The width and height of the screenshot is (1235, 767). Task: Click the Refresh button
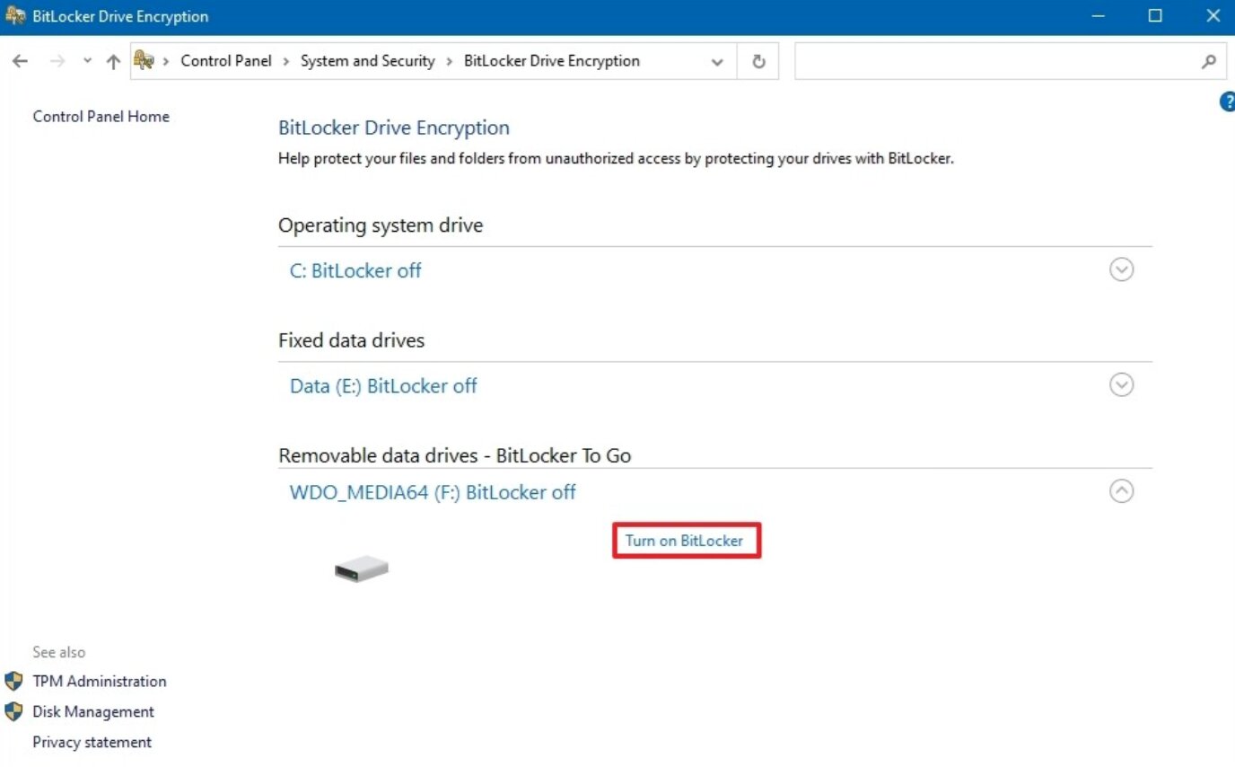[x=758, y=61]
